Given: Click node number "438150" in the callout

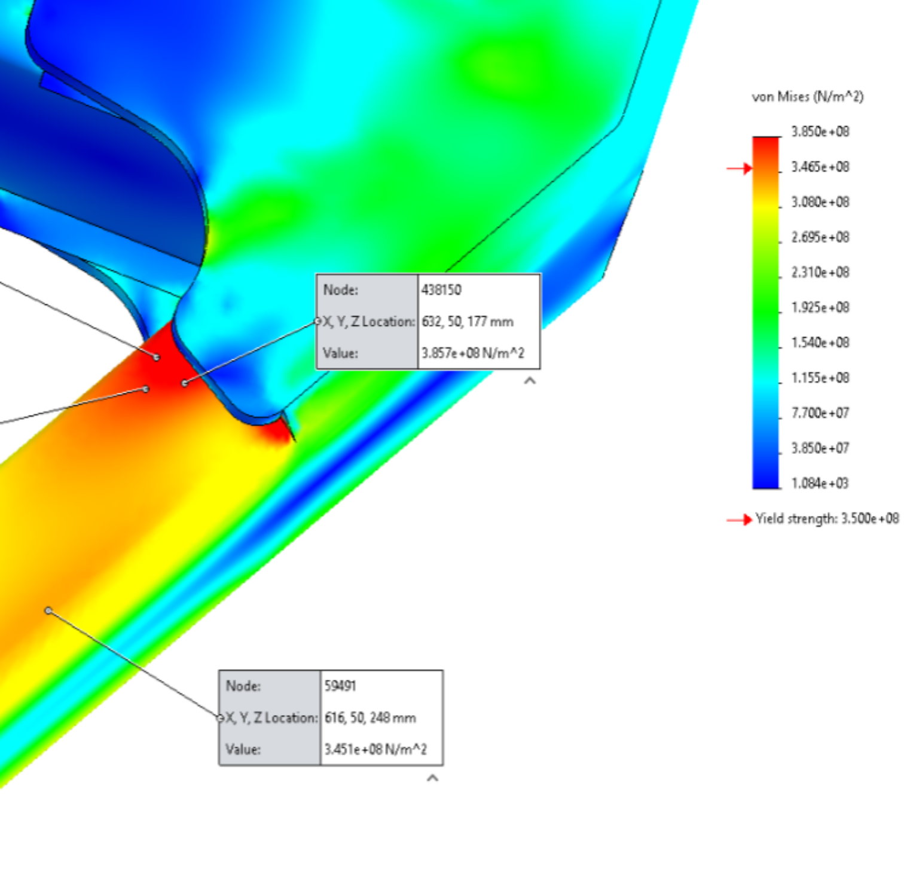Looking at the screenshot, I should coord(441,290).
